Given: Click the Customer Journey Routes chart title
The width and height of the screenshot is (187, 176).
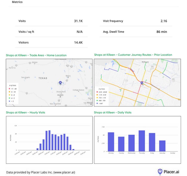Looking at the screenshot, I should [133, 55].
